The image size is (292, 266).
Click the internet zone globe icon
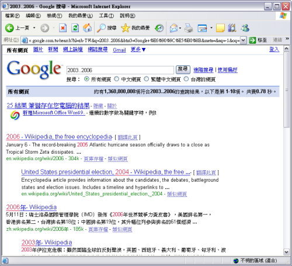[x=236, y=261]
